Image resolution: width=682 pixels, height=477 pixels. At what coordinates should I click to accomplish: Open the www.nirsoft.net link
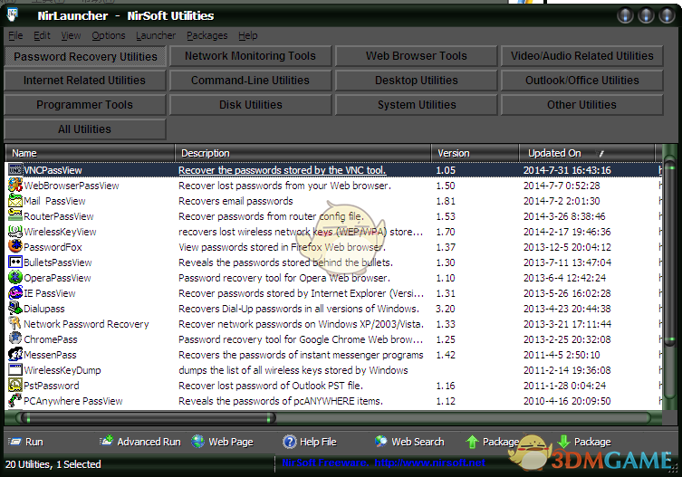tap(429, 463)
